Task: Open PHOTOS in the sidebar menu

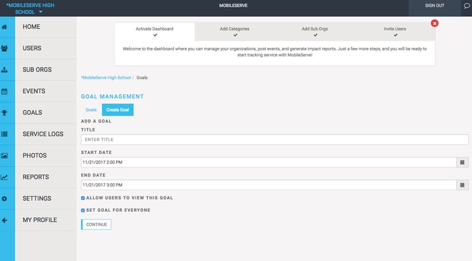Action: (46, 156)
